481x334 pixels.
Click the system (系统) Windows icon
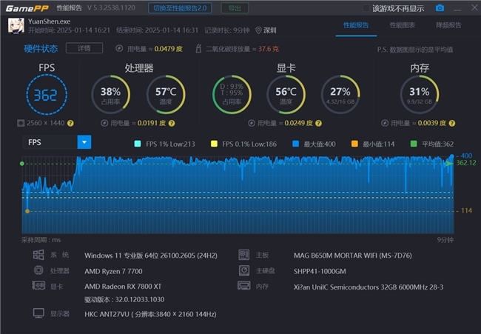pos(38,255)
